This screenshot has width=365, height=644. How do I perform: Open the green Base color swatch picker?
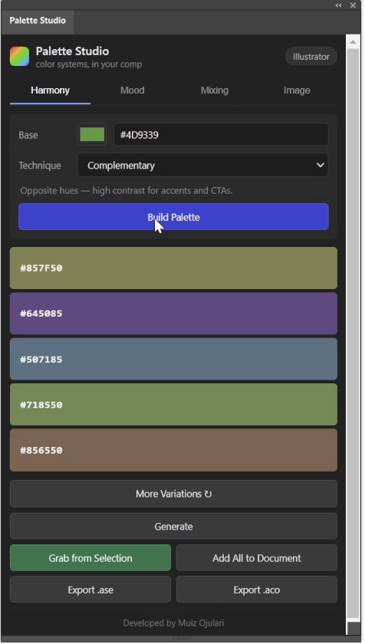tap(92, 134)
